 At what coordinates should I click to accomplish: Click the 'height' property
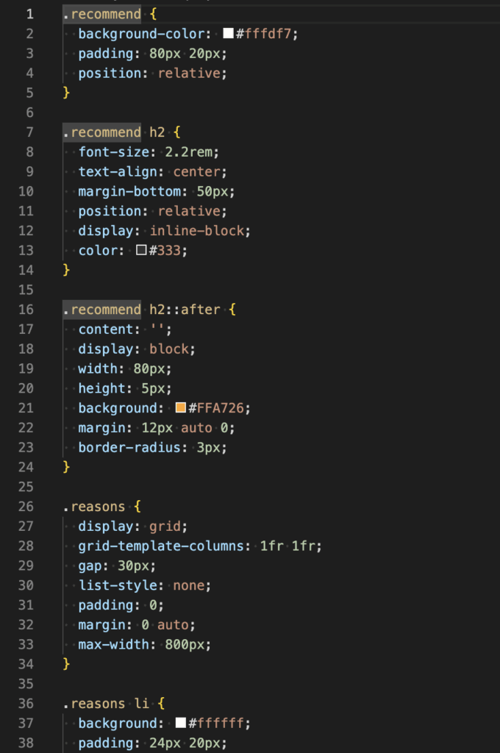(x=101, y=388)
